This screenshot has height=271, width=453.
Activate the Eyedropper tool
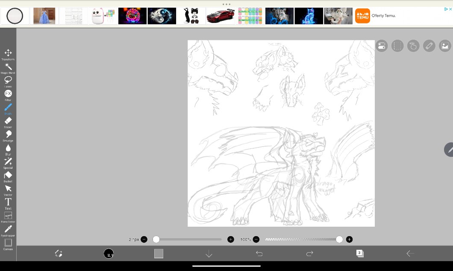(8, 230)
